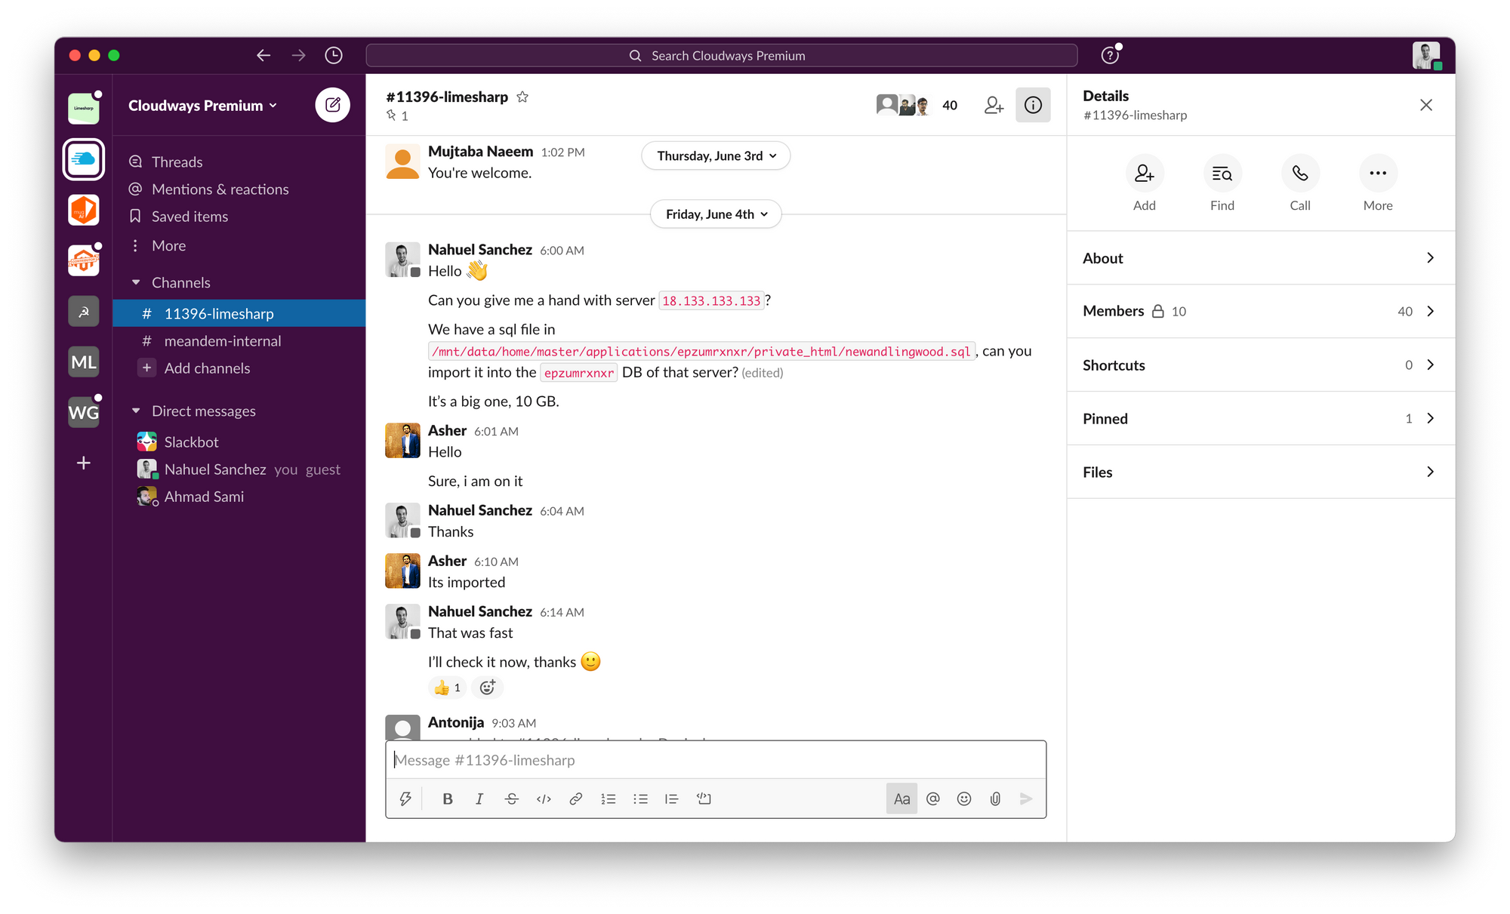Image resolution: width=1510 pixels, height=914 pixels.
Task: Open Ahmad Sami direct message
Action: (204, 497)
